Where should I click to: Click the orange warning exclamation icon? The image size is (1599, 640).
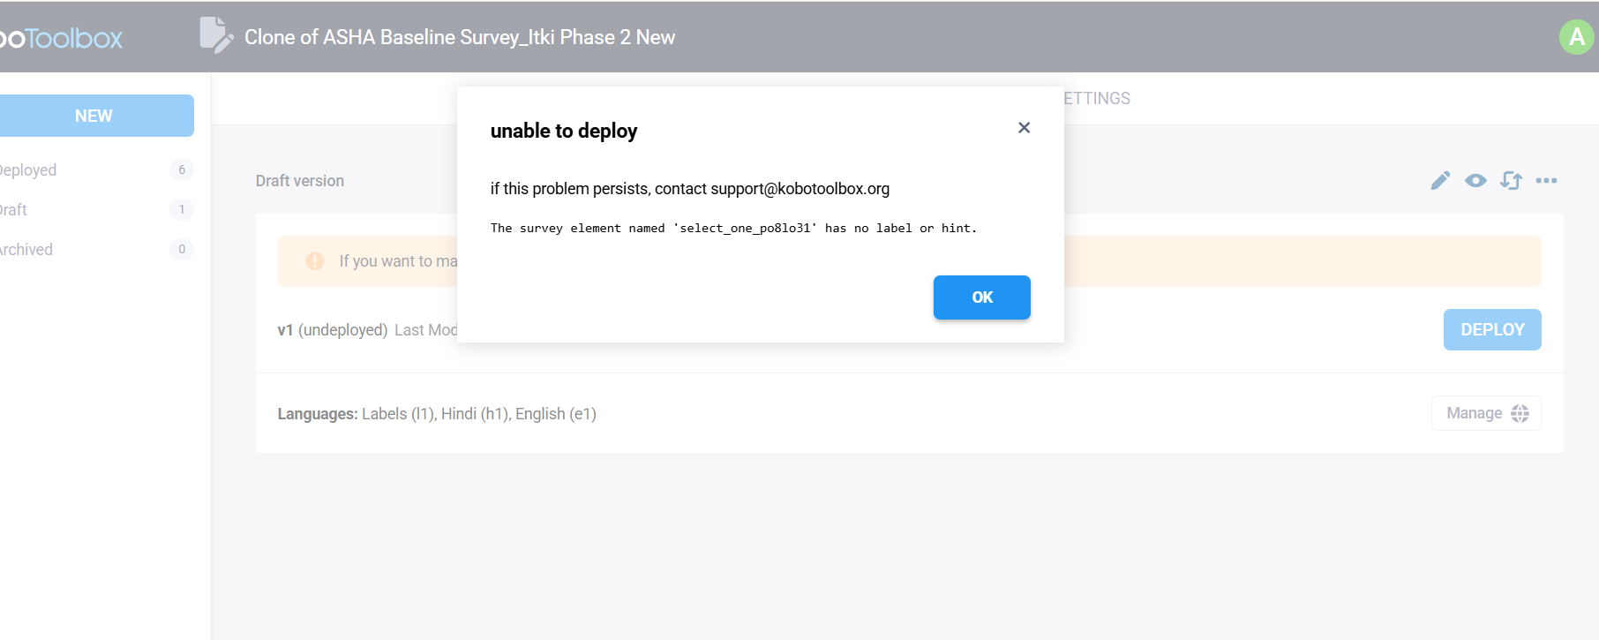(315, 261)
